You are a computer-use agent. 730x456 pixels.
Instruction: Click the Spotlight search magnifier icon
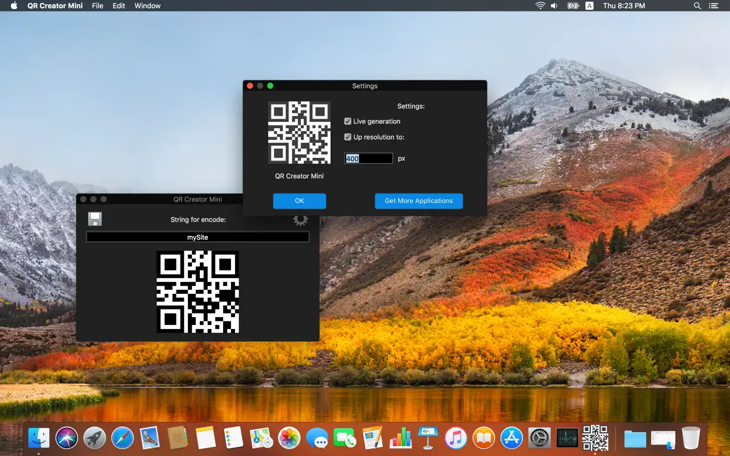coord(697,6)
